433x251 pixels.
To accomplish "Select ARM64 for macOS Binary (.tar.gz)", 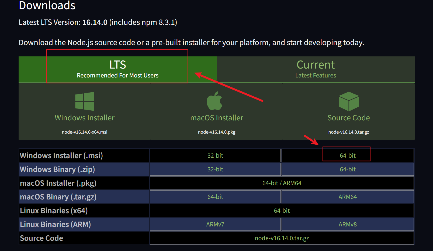I will coord(348,197).
